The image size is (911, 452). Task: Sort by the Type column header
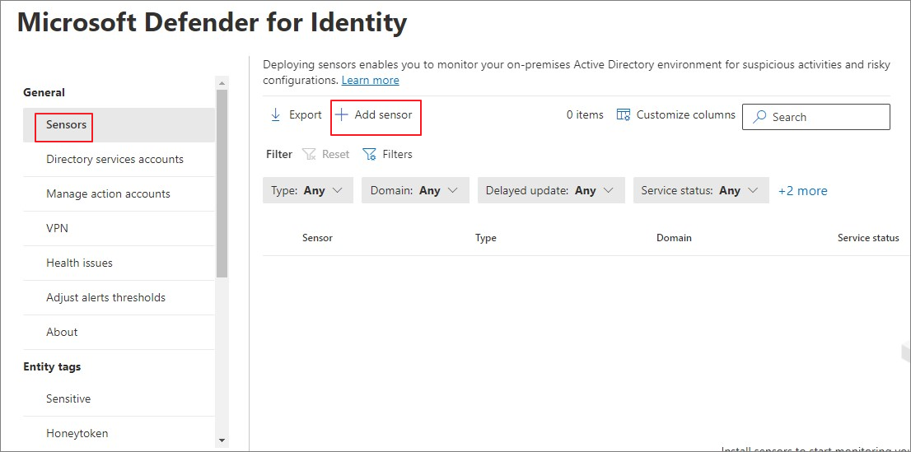pyautogui.click(x=486, y=238)
